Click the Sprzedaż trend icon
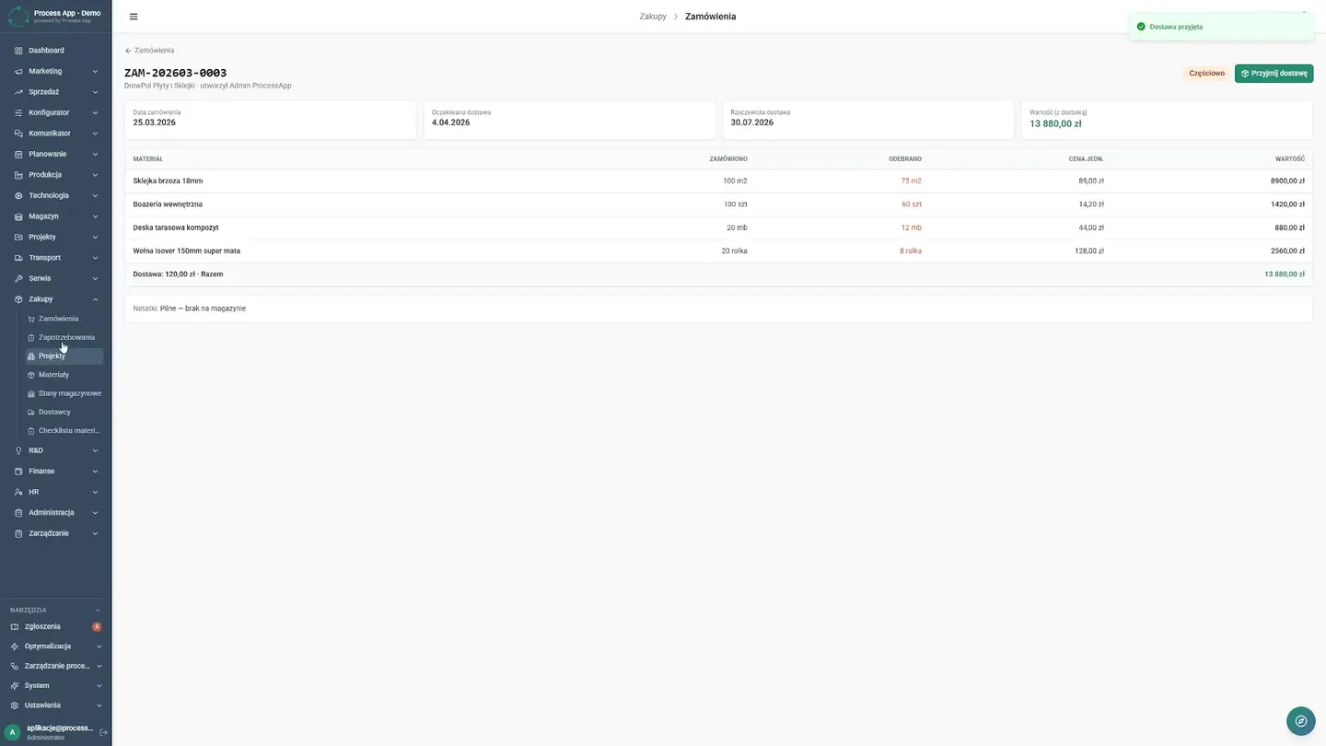 point(18,92)
